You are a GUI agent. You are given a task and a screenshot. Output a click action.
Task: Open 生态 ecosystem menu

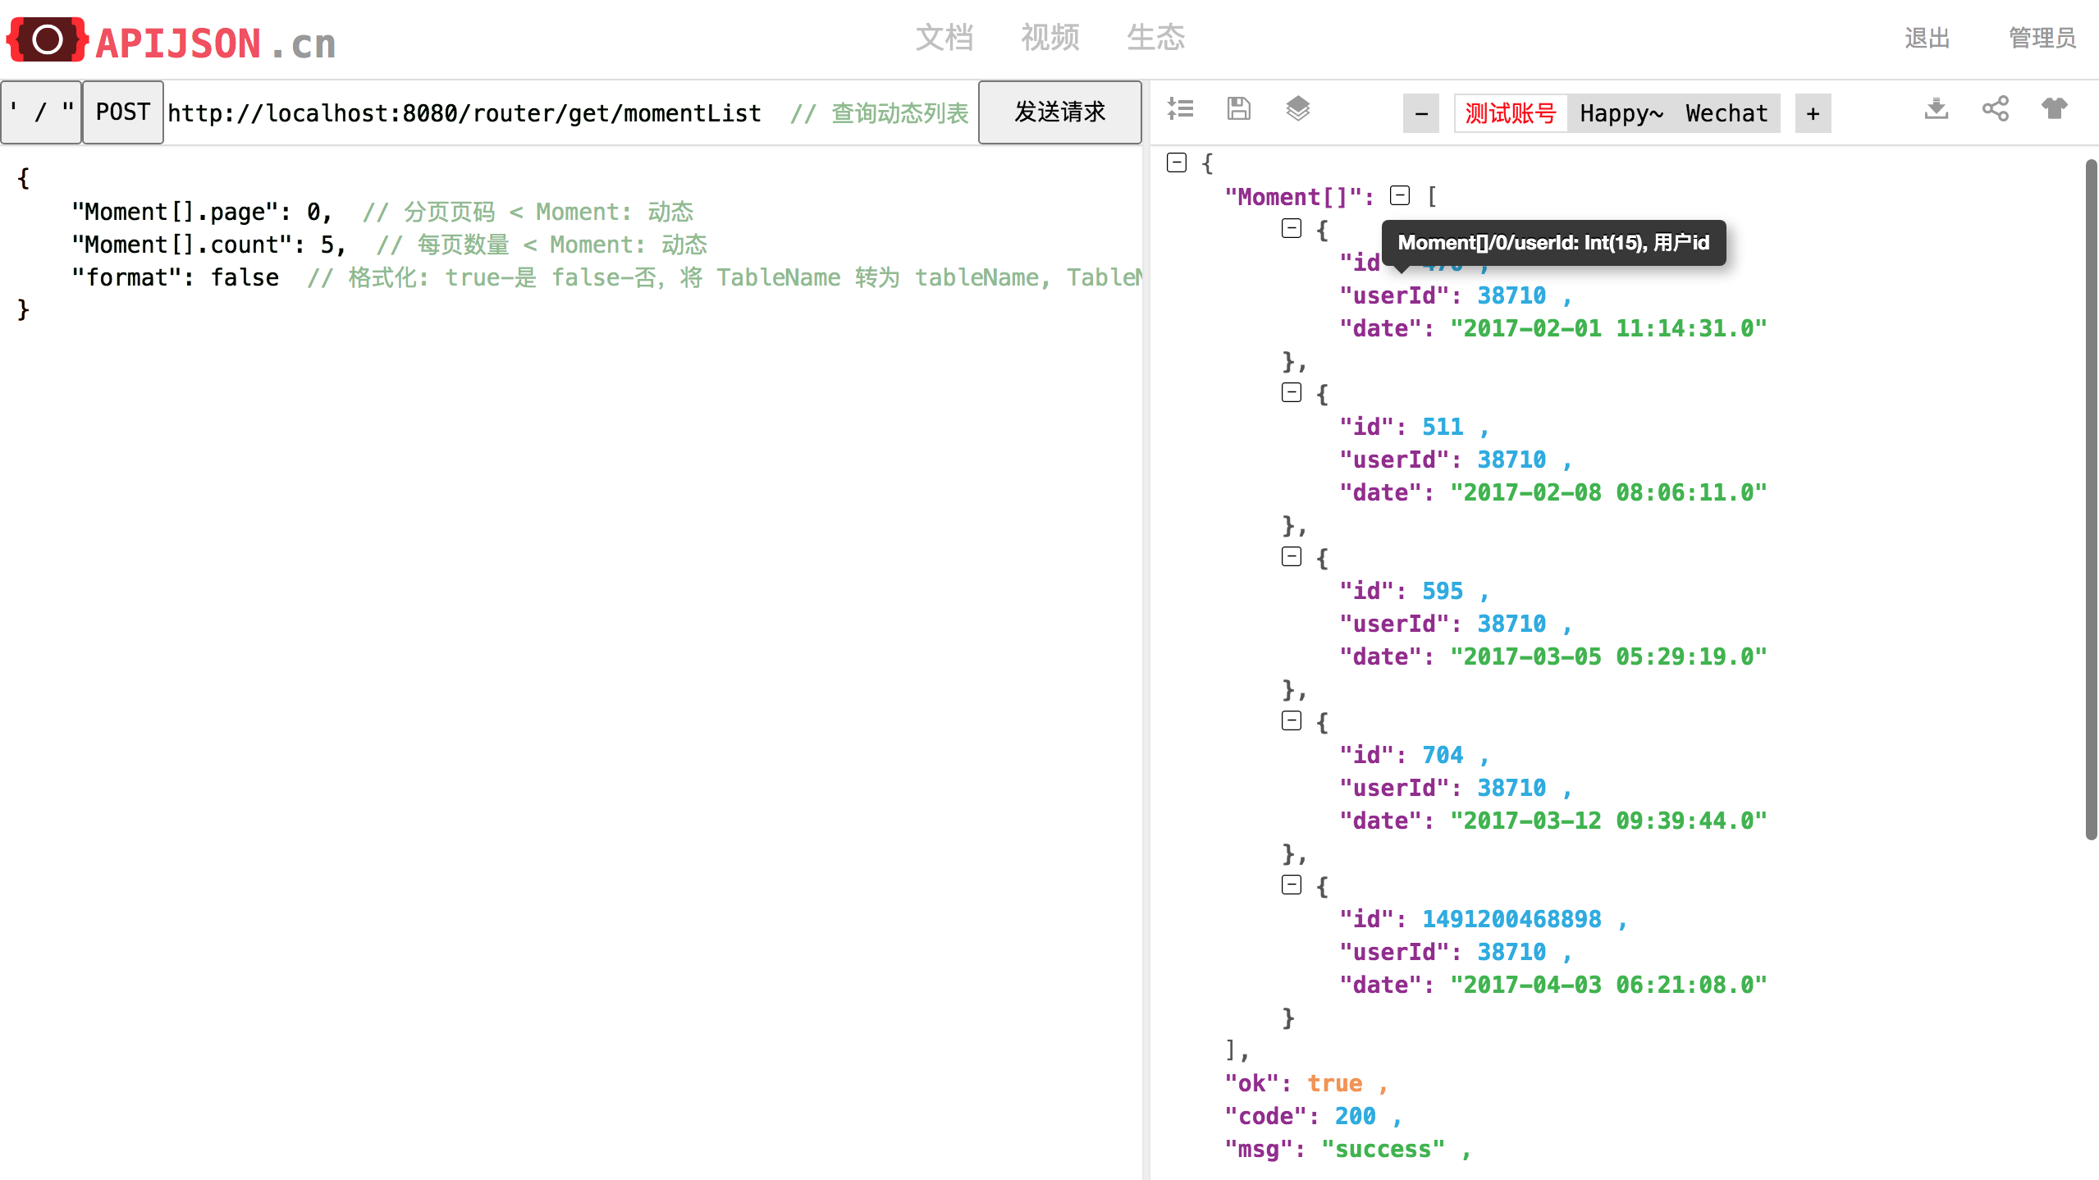click(1156, 38)
